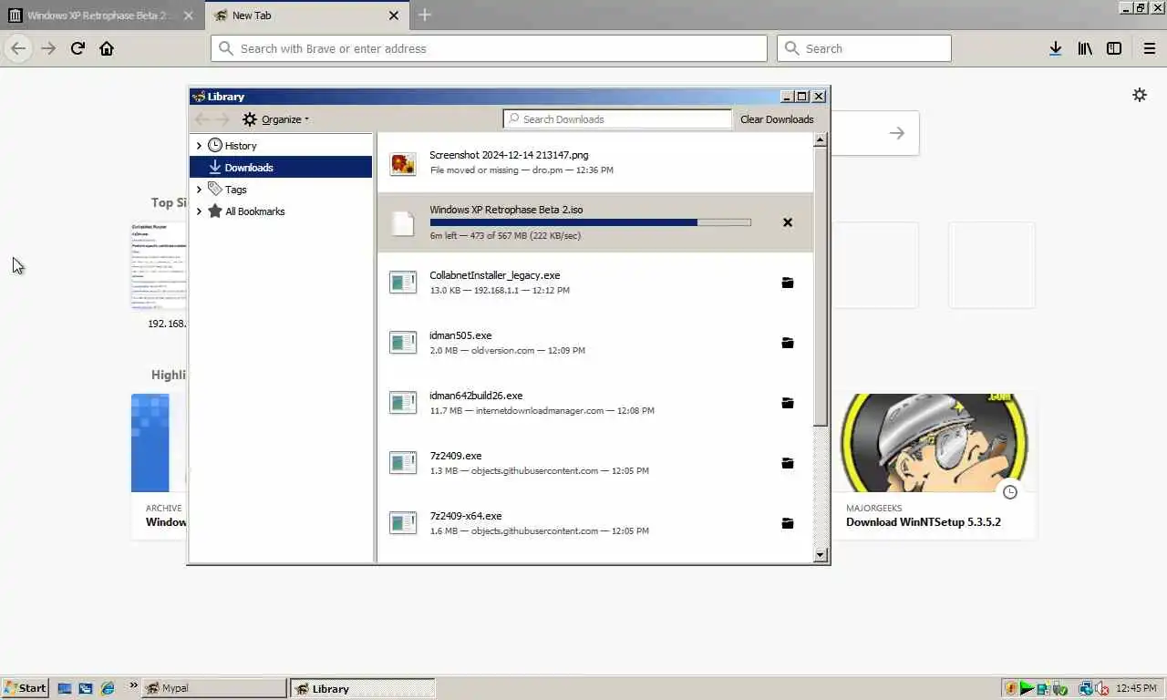
Task: Click the idman505.exe file icon
Action: (x=403, y=343)
